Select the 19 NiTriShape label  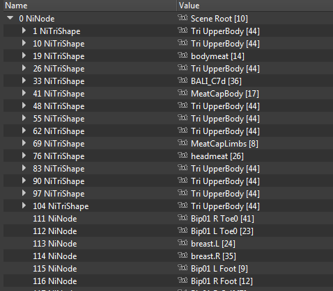tap(59, 56)
